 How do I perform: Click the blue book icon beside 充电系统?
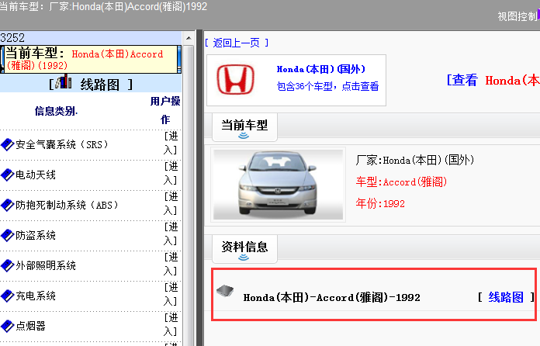7,296
